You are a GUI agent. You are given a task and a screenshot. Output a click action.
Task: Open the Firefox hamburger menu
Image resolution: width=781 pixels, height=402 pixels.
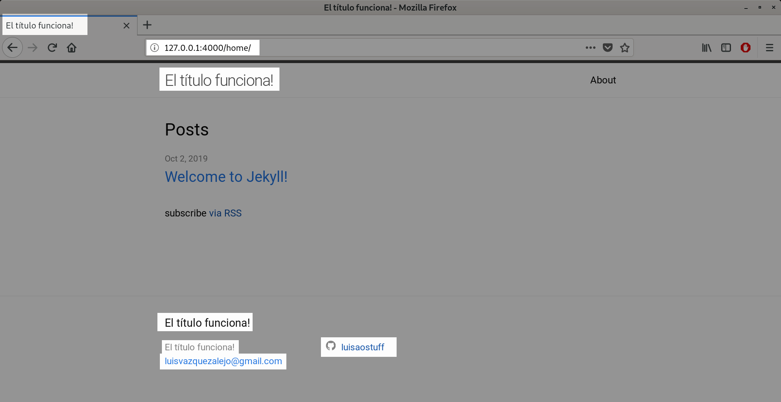769,48
